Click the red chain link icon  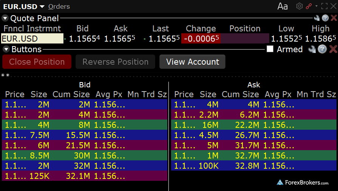point(309,6)
